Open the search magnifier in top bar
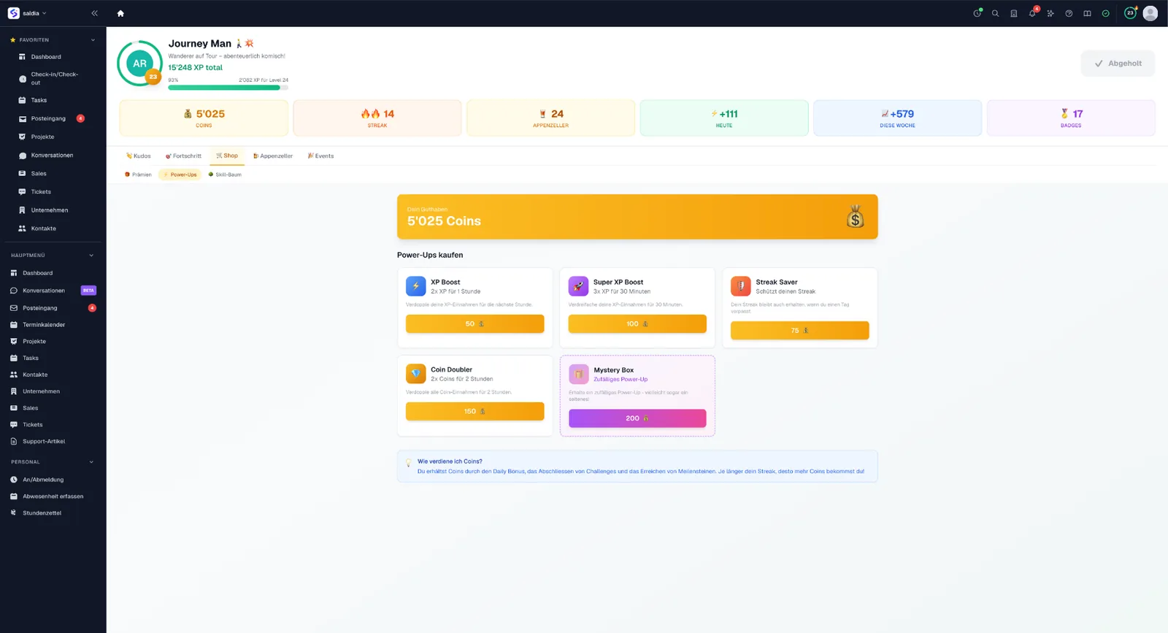1168x633 pixels. point(995,13)
